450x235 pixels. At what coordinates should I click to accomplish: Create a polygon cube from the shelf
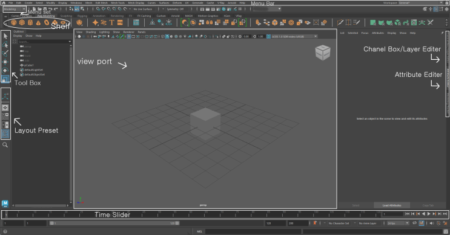click(x=22, y=22)
